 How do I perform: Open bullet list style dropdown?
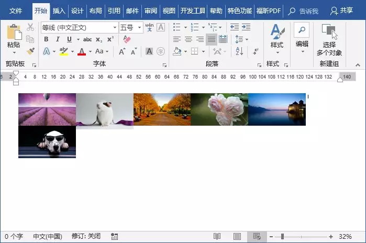click(185, 28)
